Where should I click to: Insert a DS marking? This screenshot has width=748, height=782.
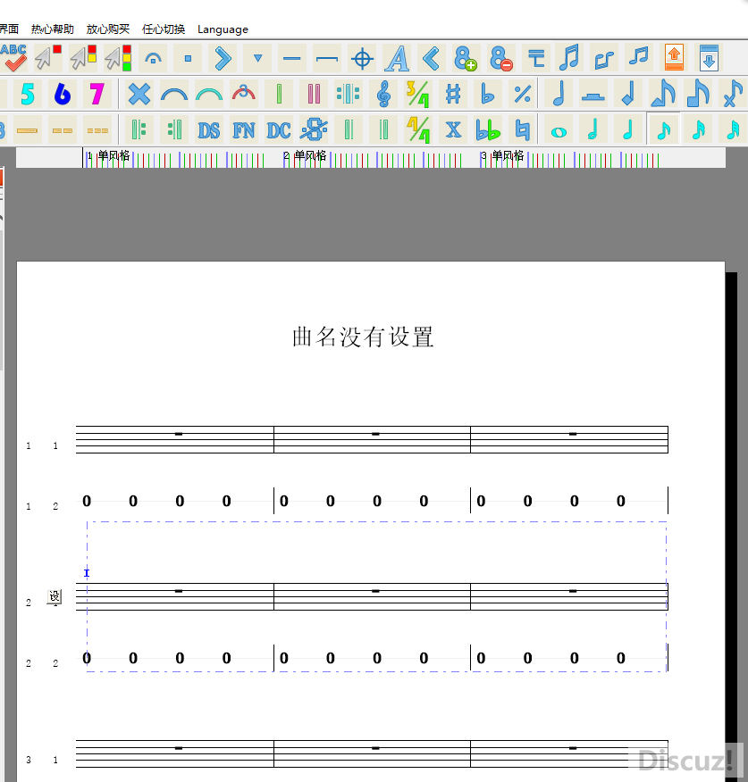tap(209, 130)
